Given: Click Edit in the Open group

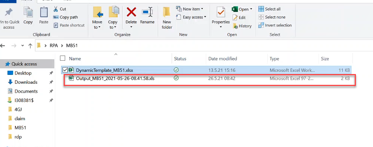Looking at the screenshot, I should 239,17.
